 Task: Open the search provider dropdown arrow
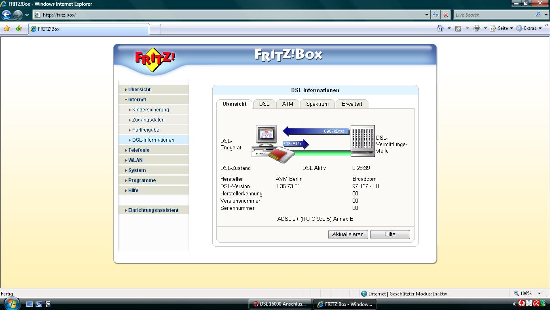[546, 15]
